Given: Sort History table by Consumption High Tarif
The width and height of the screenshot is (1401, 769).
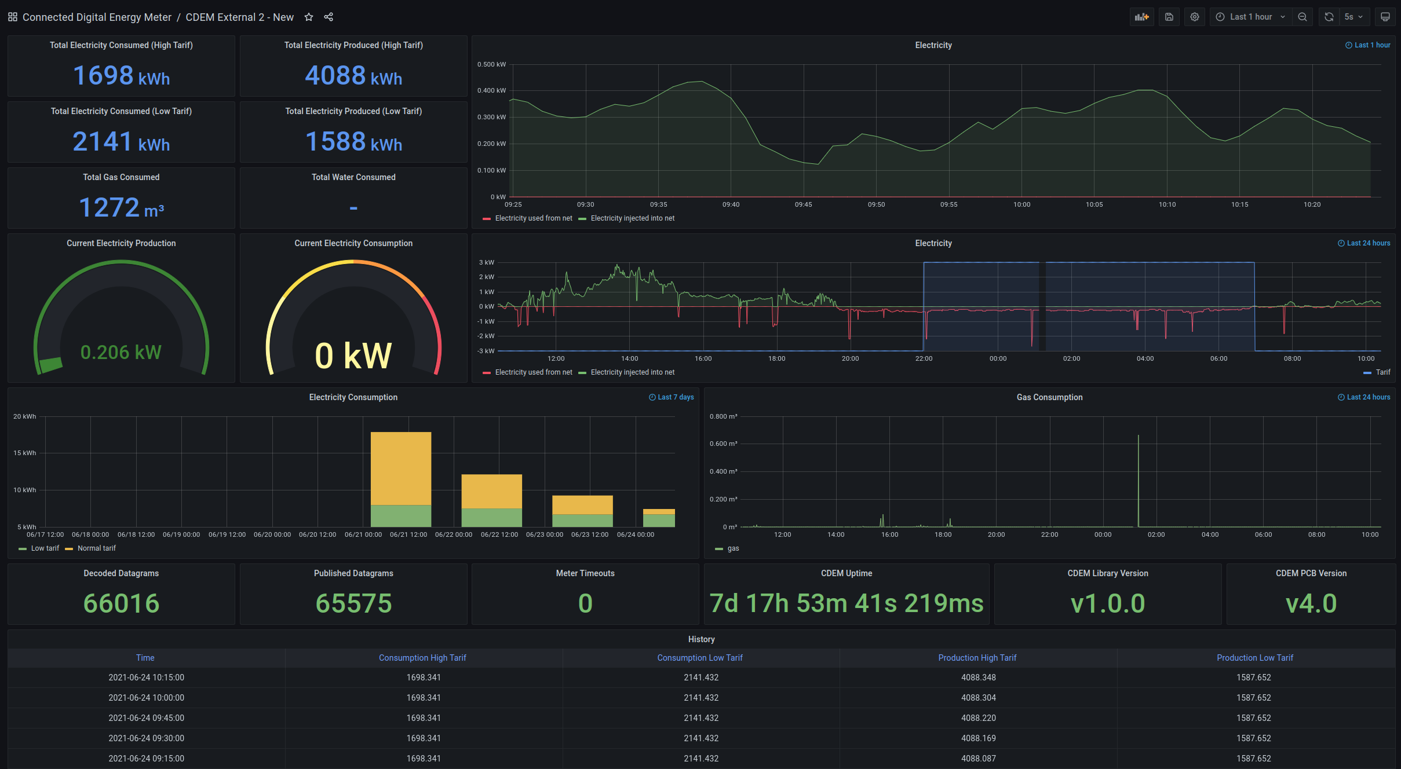Looking at the screenshot, I should coord(422,657).
